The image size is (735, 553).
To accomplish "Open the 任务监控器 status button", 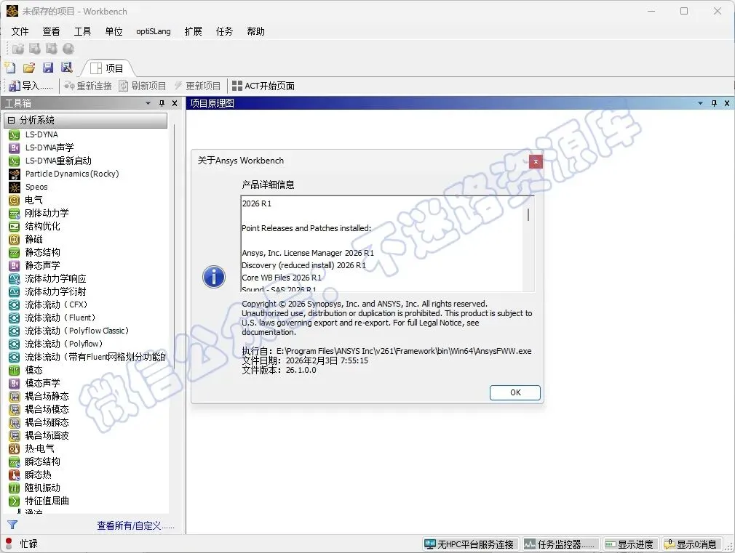I will 560,544.
